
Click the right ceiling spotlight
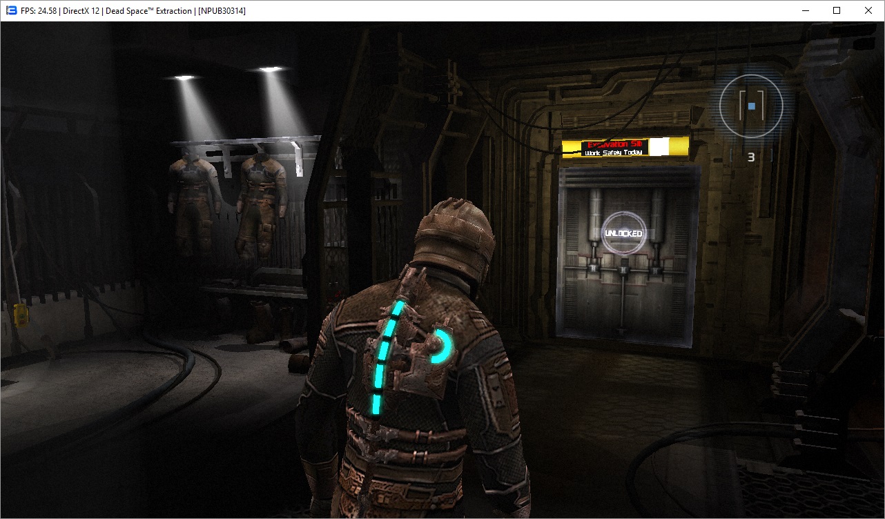pyautogui.click(x=269, y=69)
